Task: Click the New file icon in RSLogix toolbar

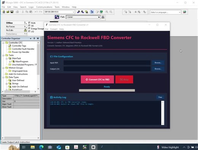Action: tap(4, 12)
